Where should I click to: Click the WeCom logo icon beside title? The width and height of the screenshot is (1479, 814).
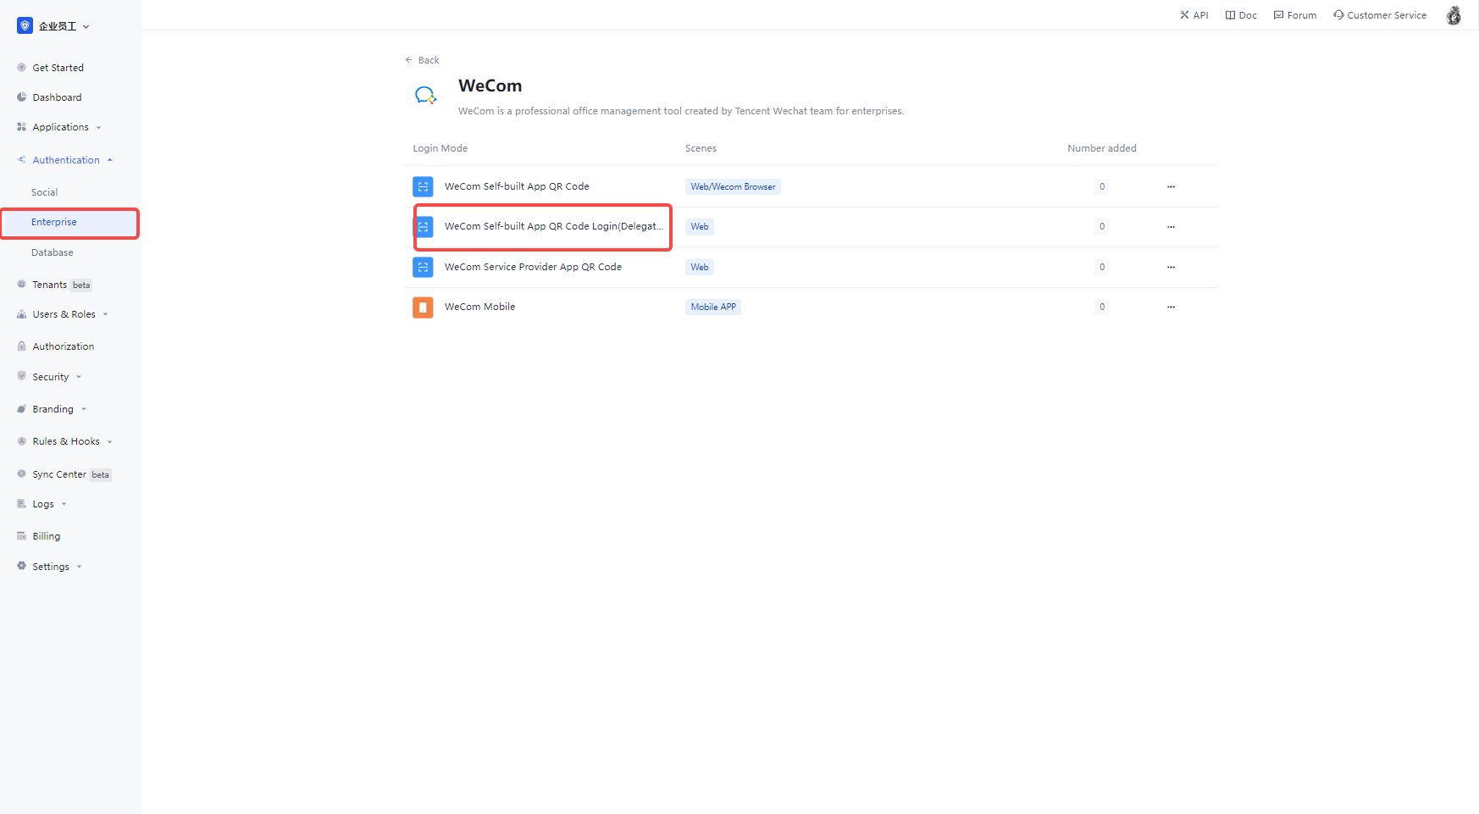(425, 95)
